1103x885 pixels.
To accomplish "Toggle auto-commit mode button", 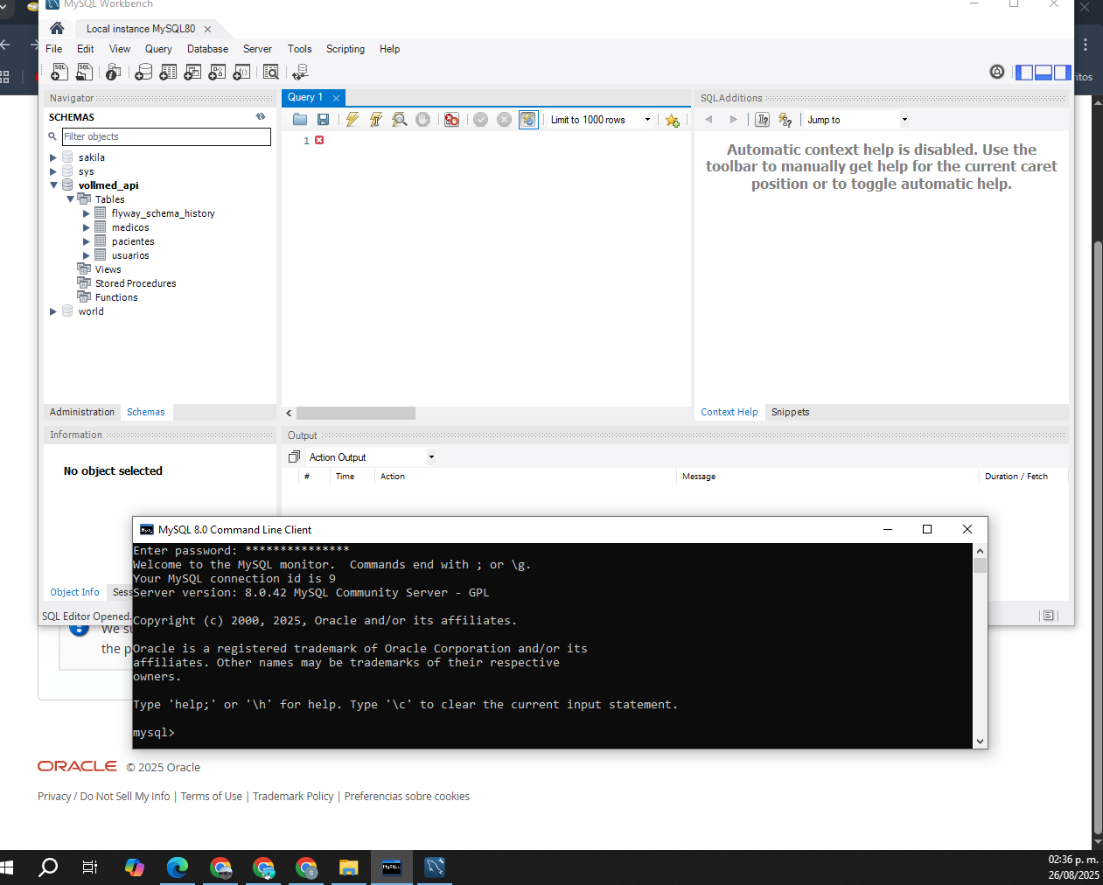I will click(528, 120).
